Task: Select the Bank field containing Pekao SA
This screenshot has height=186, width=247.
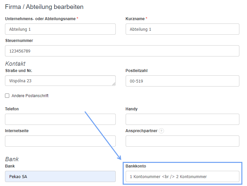Action: pyautogui.click(x=60, y=176)
